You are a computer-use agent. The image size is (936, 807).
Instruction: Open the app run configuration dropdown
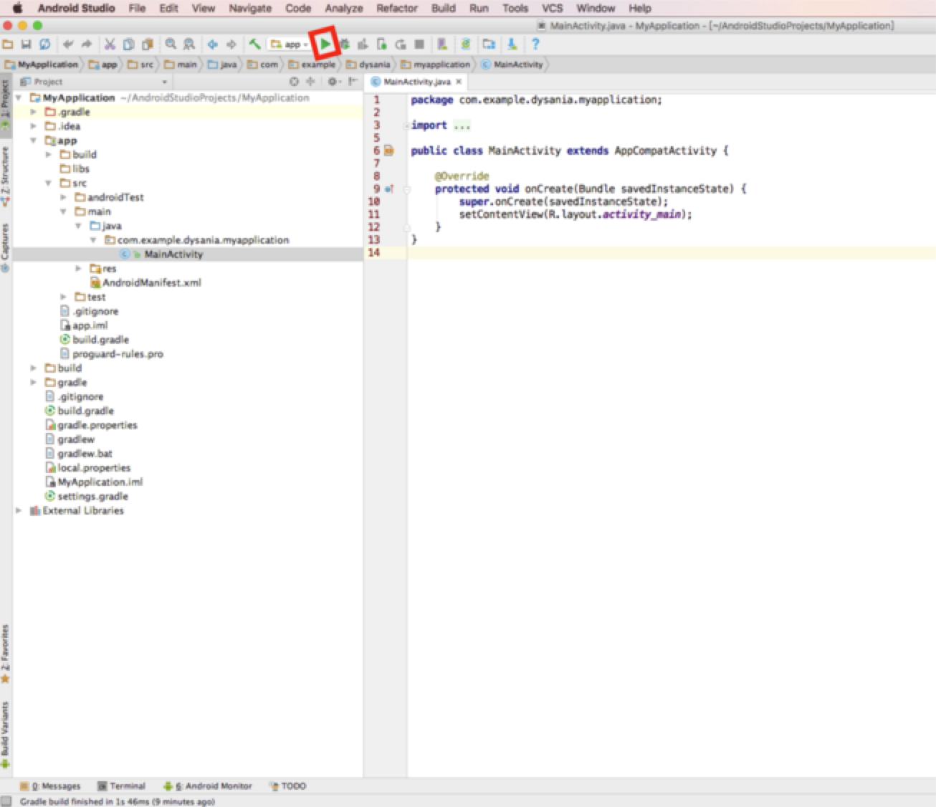pos(289,44)
